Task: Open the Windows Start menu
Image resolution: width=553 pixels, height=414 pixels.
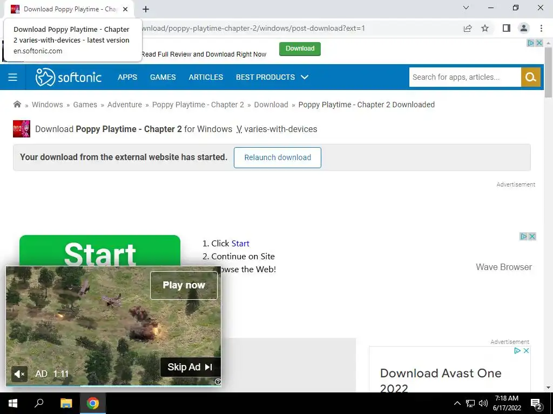Action: (13, 403)
